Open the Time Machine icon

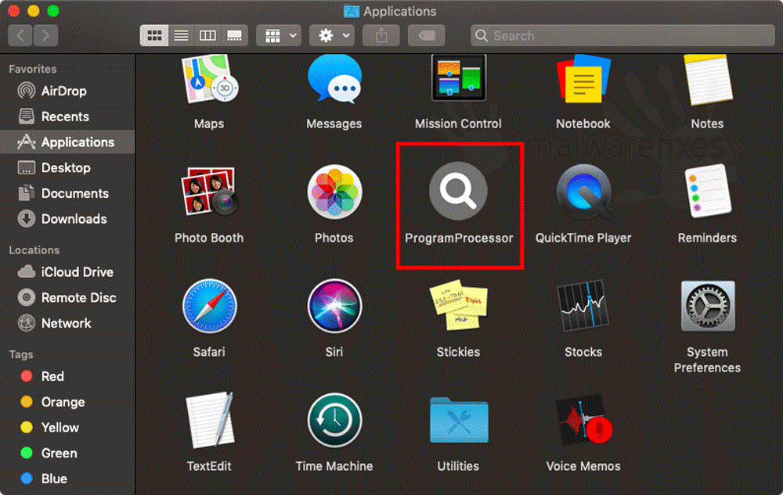click(x=334, y=420)
